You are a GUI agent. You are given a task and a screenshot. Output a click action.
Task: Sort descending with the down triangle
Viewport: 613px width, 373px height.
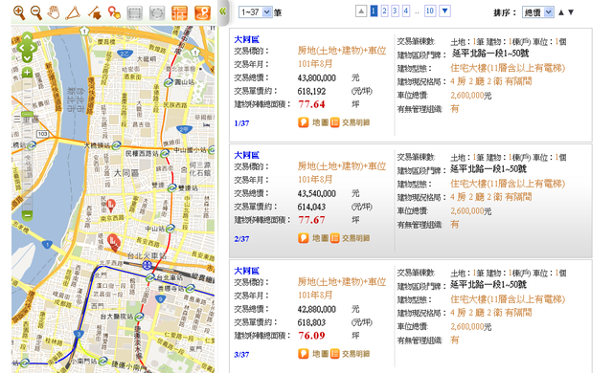point(571,12)
